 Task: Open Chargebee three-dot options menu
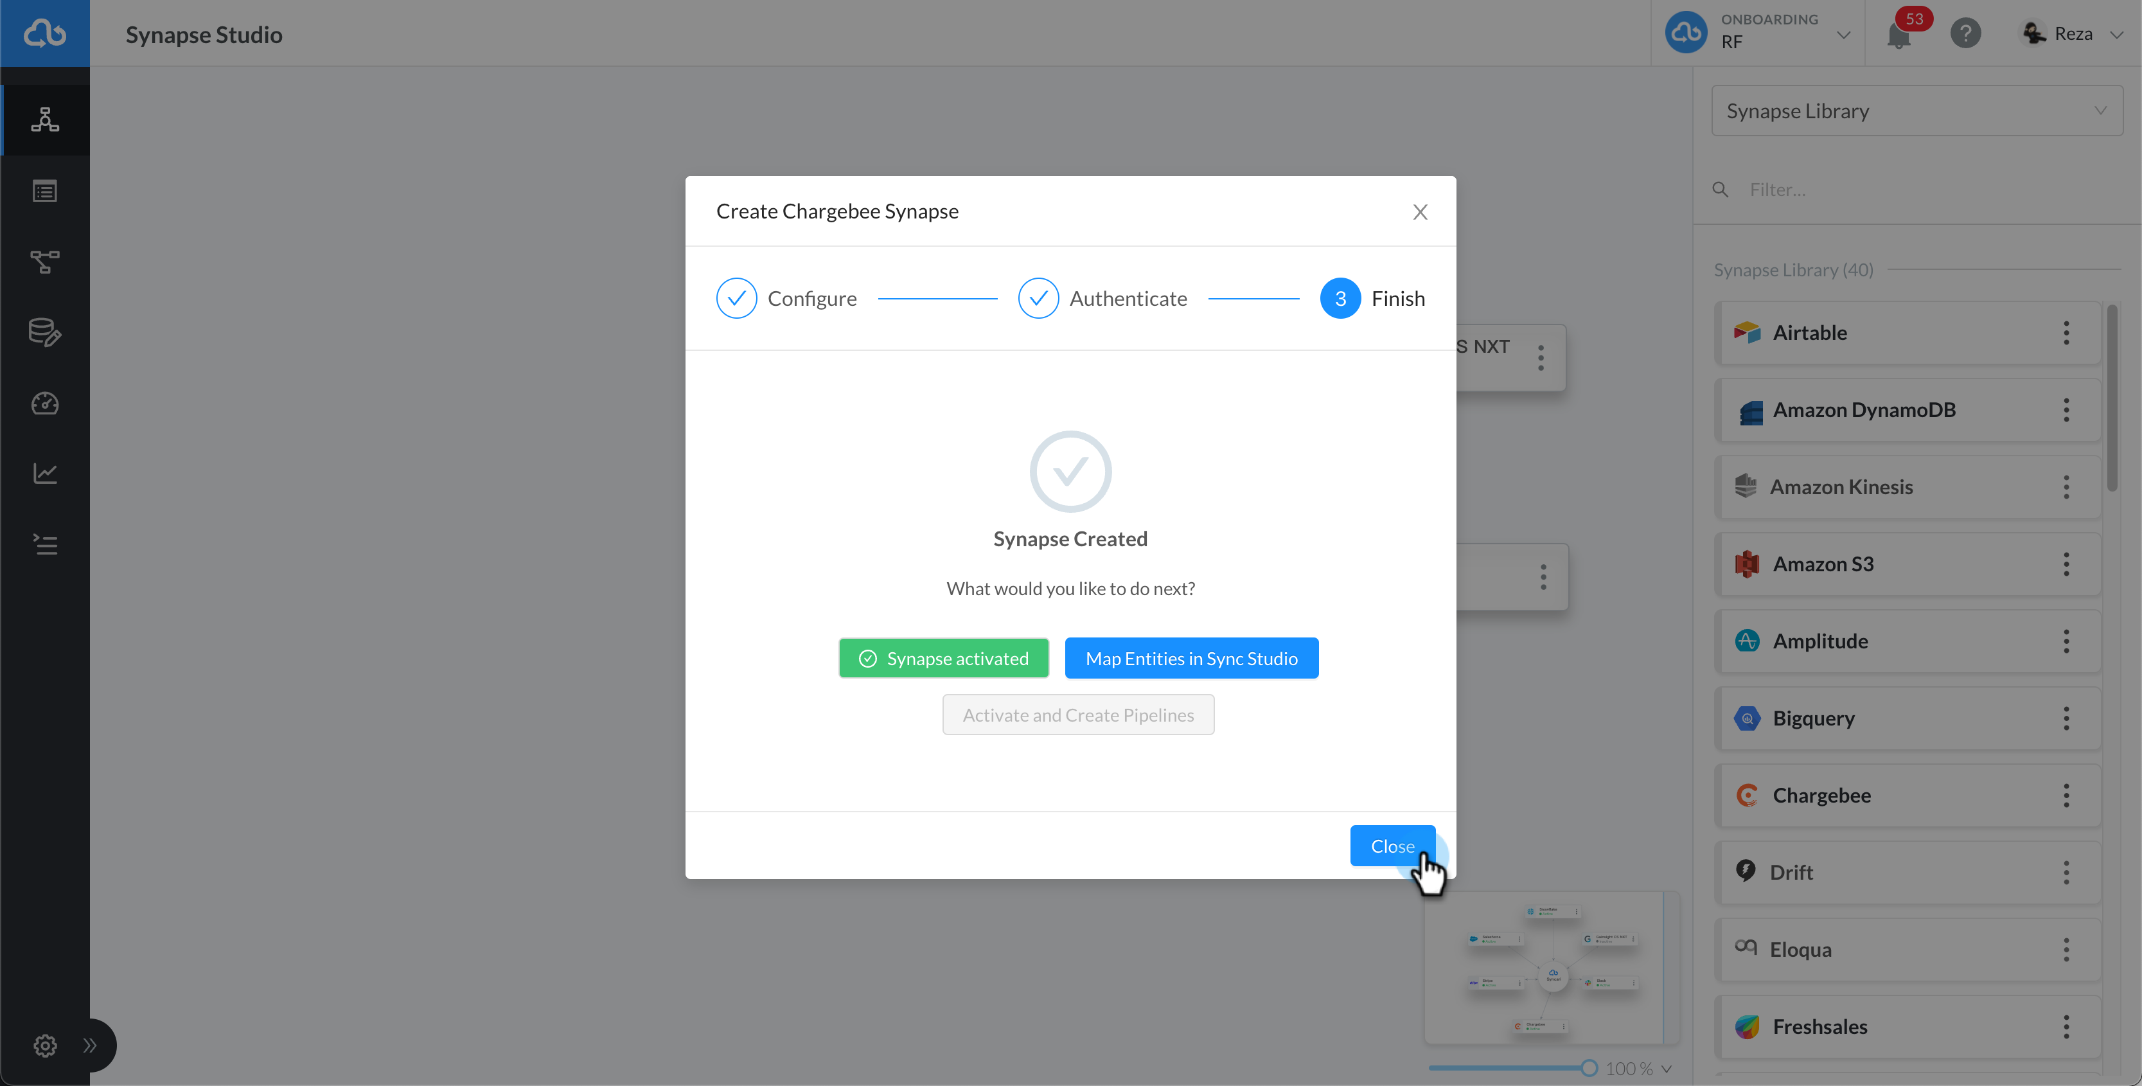2066,796
